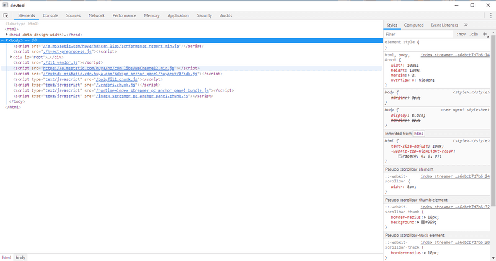Click the devtool window title icon
Screen dimensions: 496x261
5,4
